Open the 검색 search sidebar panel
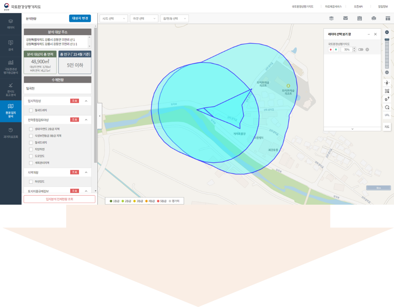The width and height of the screenshot is (394, 307). [11, 45]
